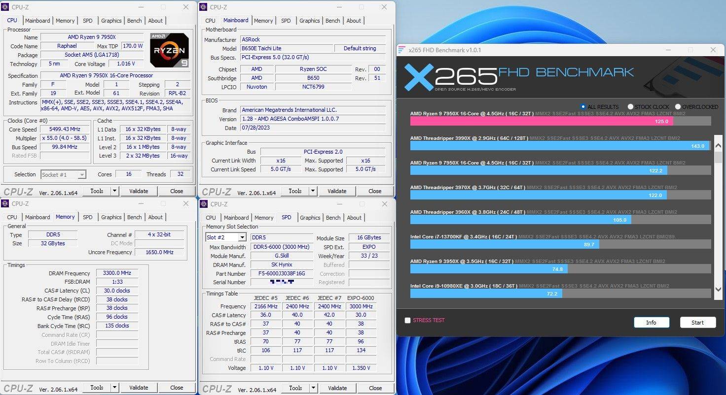Click Max TDP value 170.0 W

click(133, 46)
